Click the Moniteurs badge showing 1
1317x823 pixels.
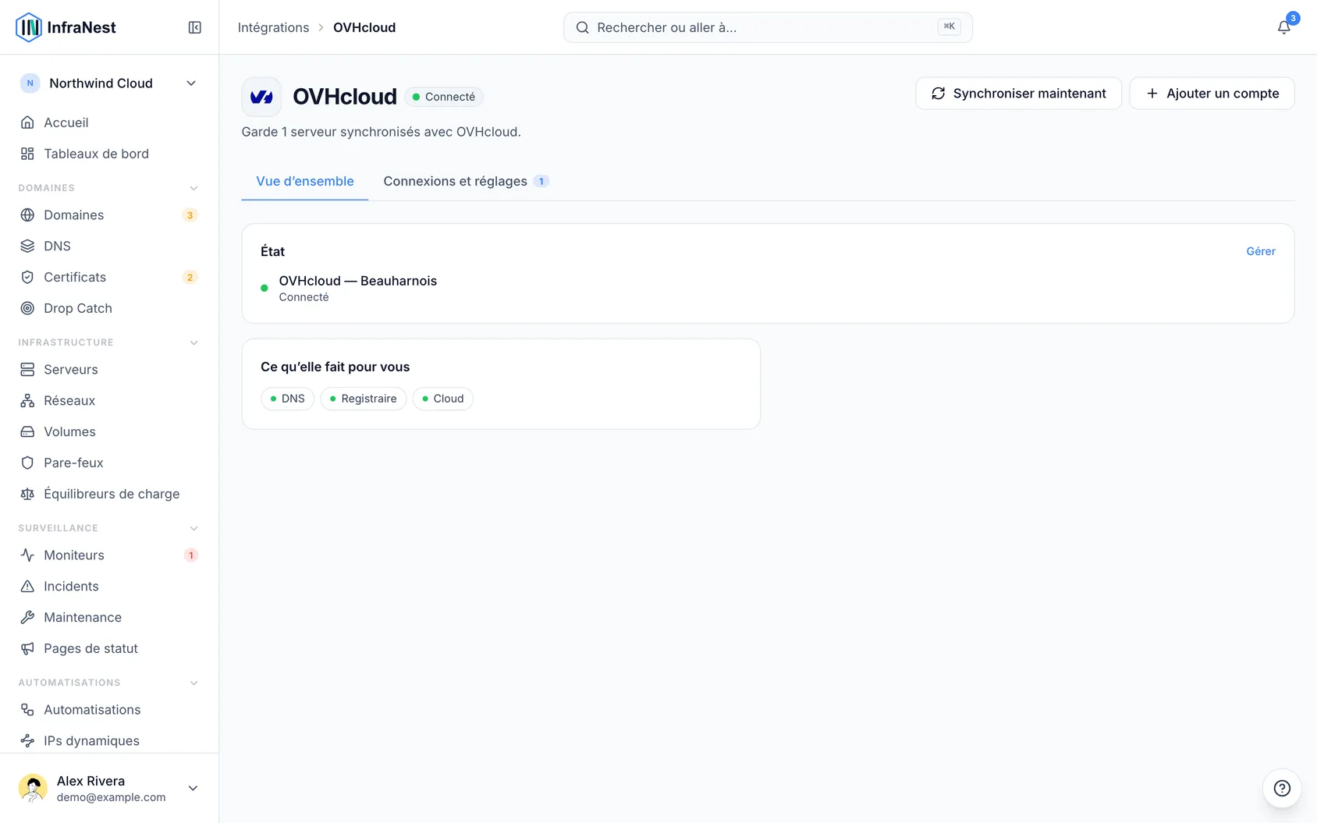190,555
